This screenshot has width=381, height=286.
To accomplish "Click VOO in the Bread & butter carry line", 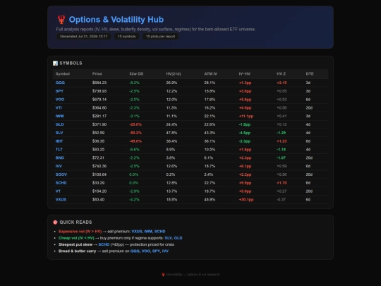I will pos(146,251).
